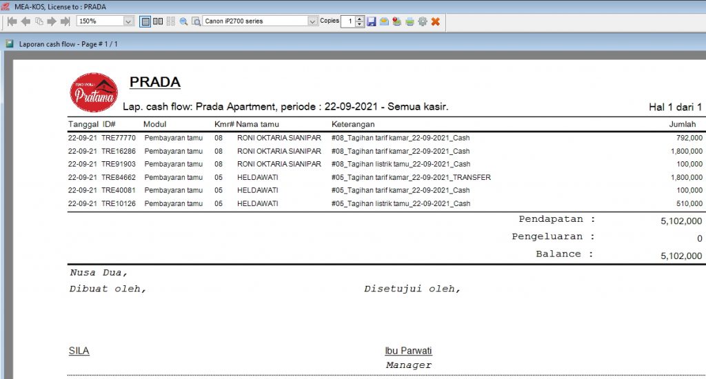The image size is (706, 379).
Task: Open print settings gear icon
Action: (x=423, y=21)
